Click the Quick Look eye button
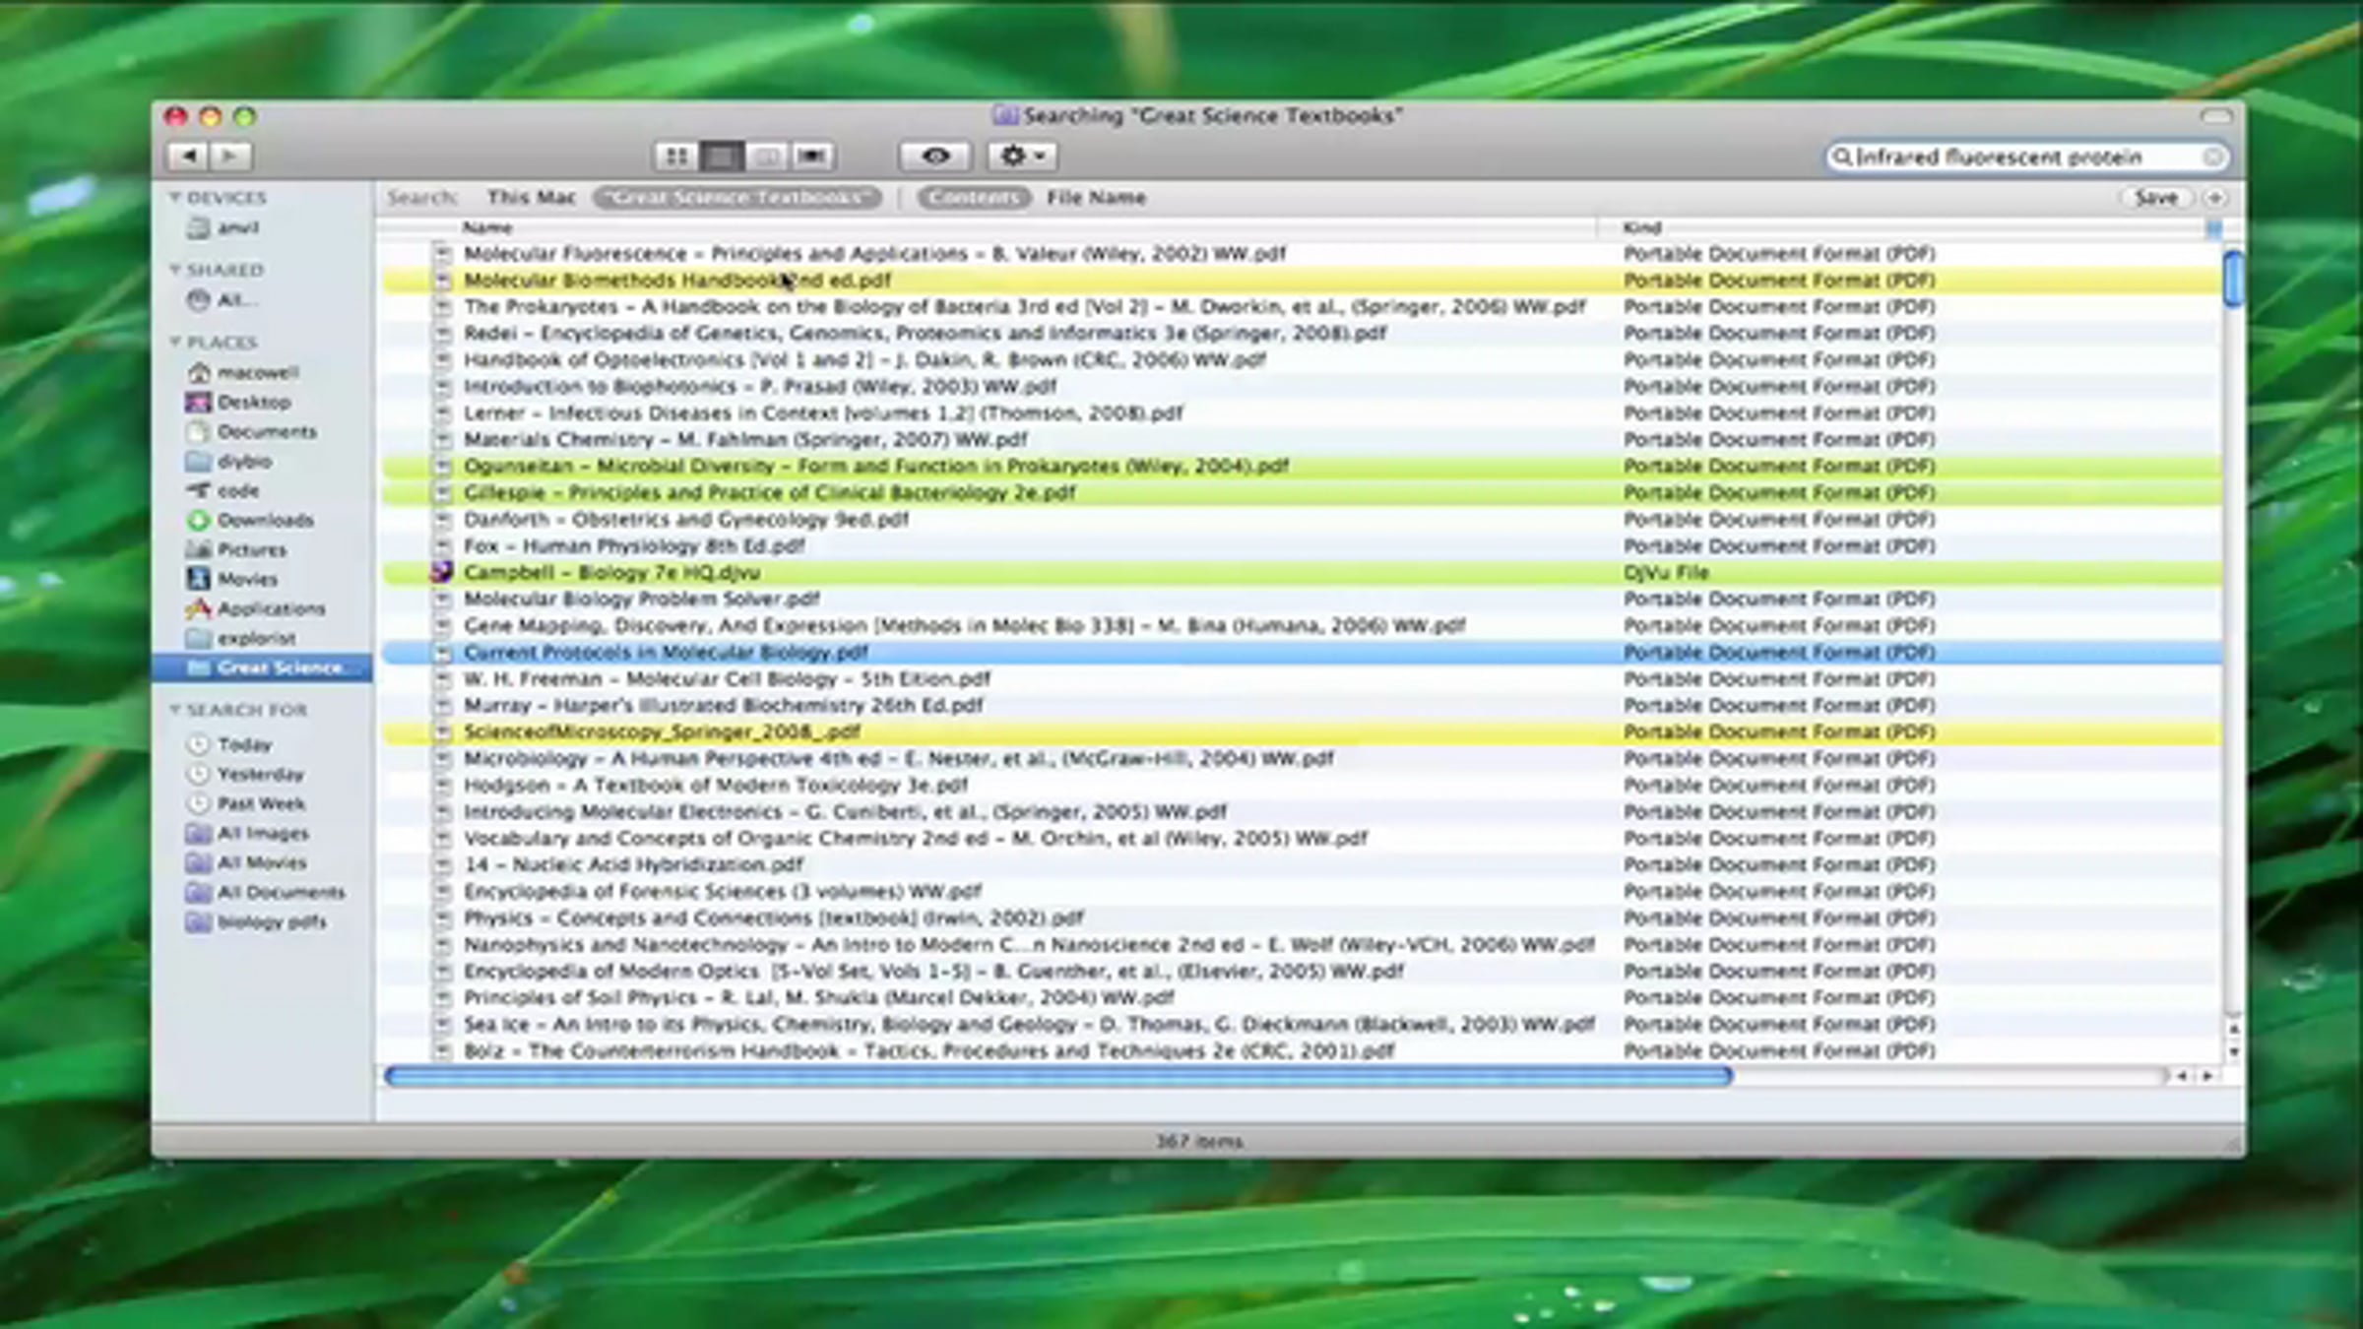The height and width of the screenshot is (1329, 2363). pos(935,156)
